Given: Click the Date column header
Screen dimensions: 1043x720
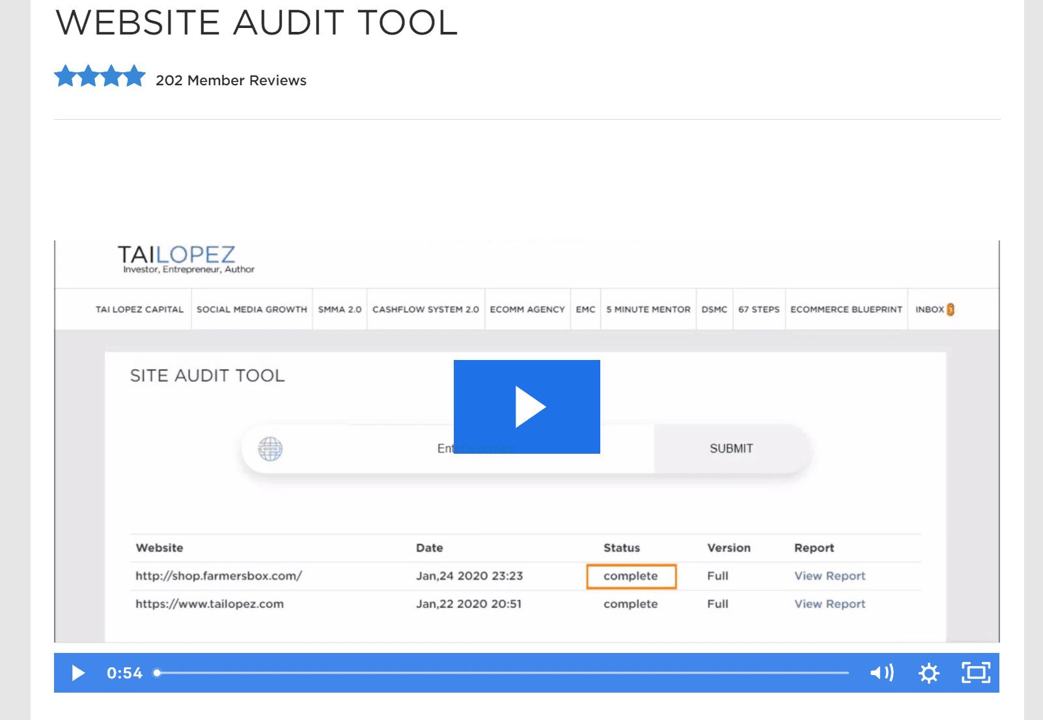Looking at the screenshot, I should coord(430,547).
